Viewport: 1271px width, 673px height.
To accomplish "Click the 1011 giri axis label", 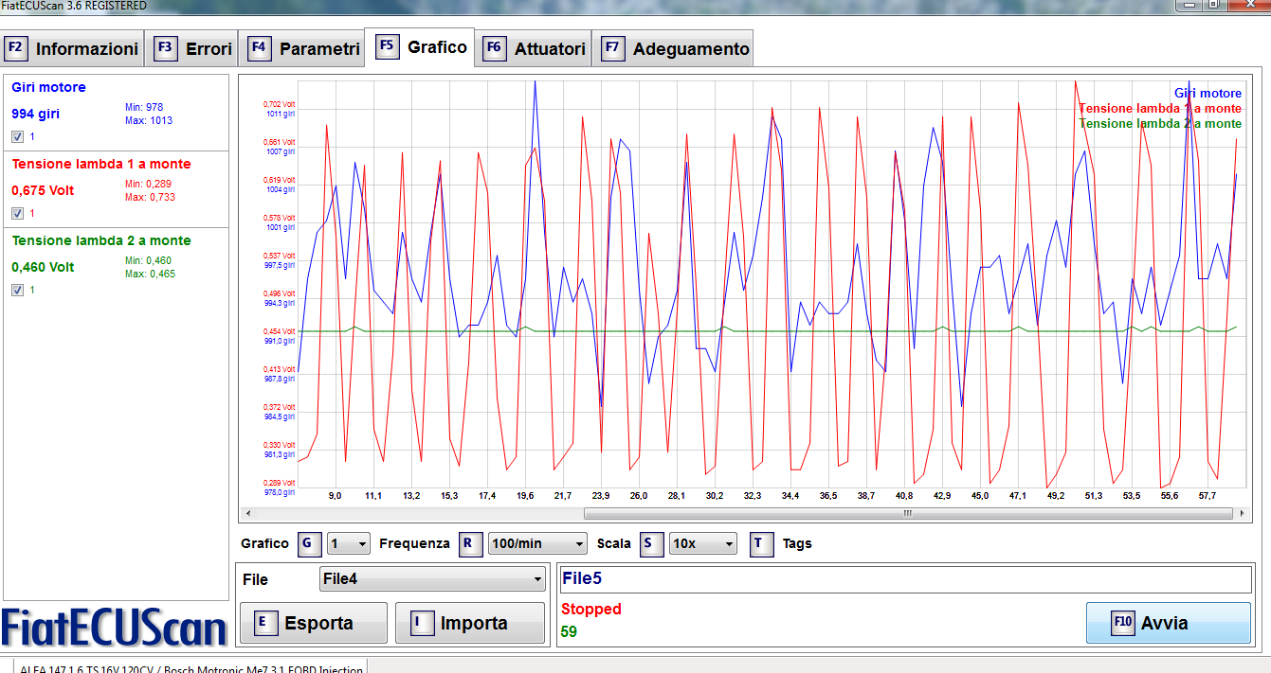I will 281,114.
